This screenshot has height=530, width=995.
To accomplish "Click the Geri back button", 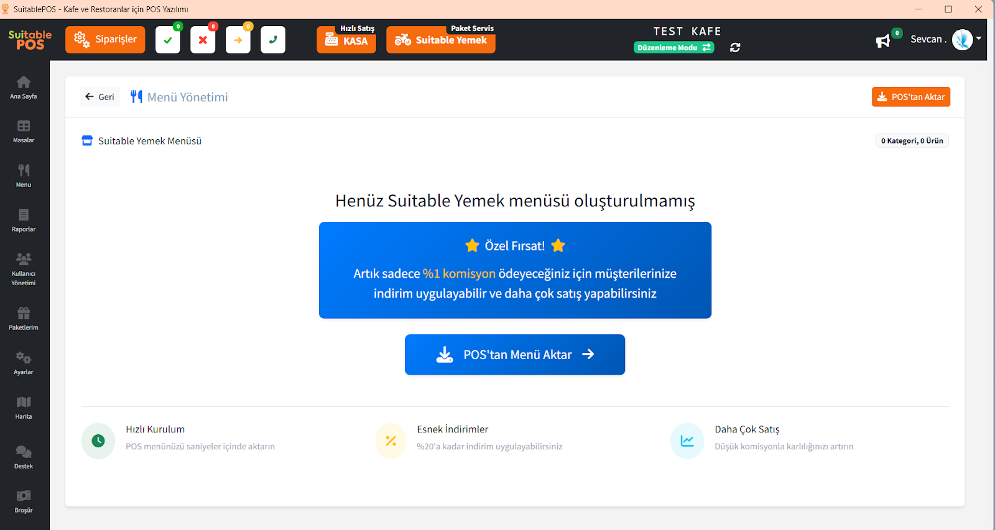I will [x=99, y=97].
